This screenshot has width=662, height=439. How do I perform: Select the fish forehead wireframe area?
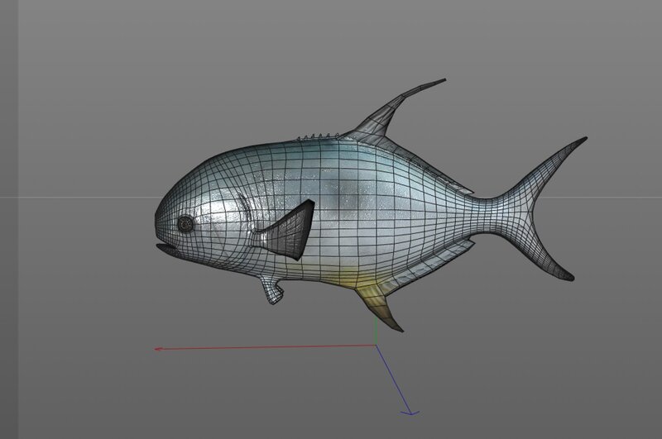point(199,177)
